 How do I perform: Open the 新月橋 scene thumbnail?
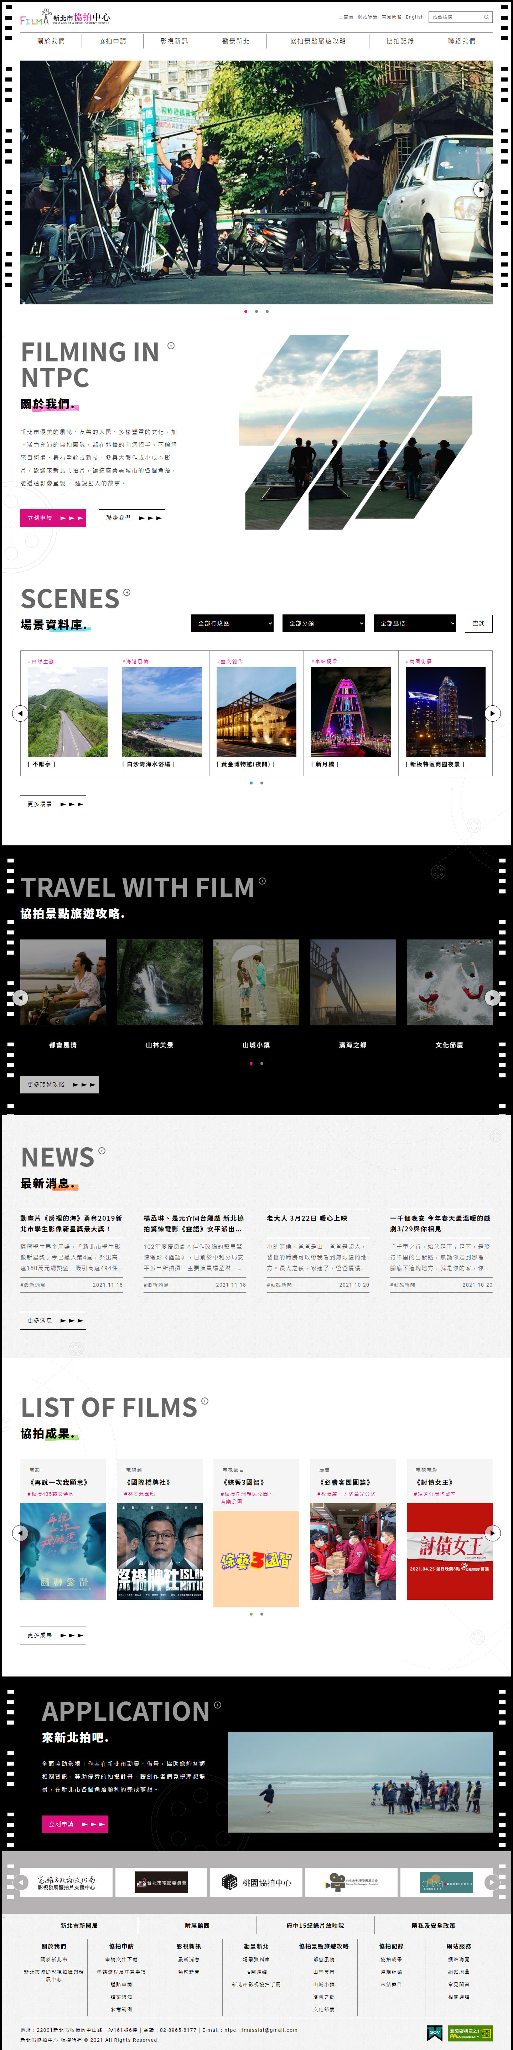pos(351,712)
